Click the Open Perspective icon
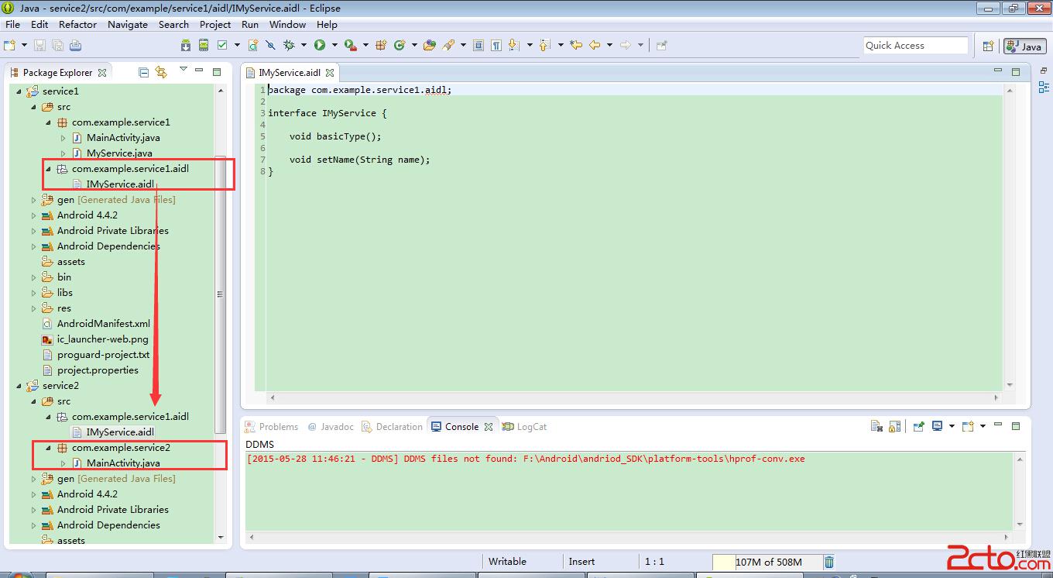Image resolution: width=1053 pixels, height=578 pixels. (988, 46)
